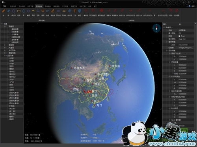Select the red circular 扇形搜救区 symbol
The image size is (197, 147).
102,13
